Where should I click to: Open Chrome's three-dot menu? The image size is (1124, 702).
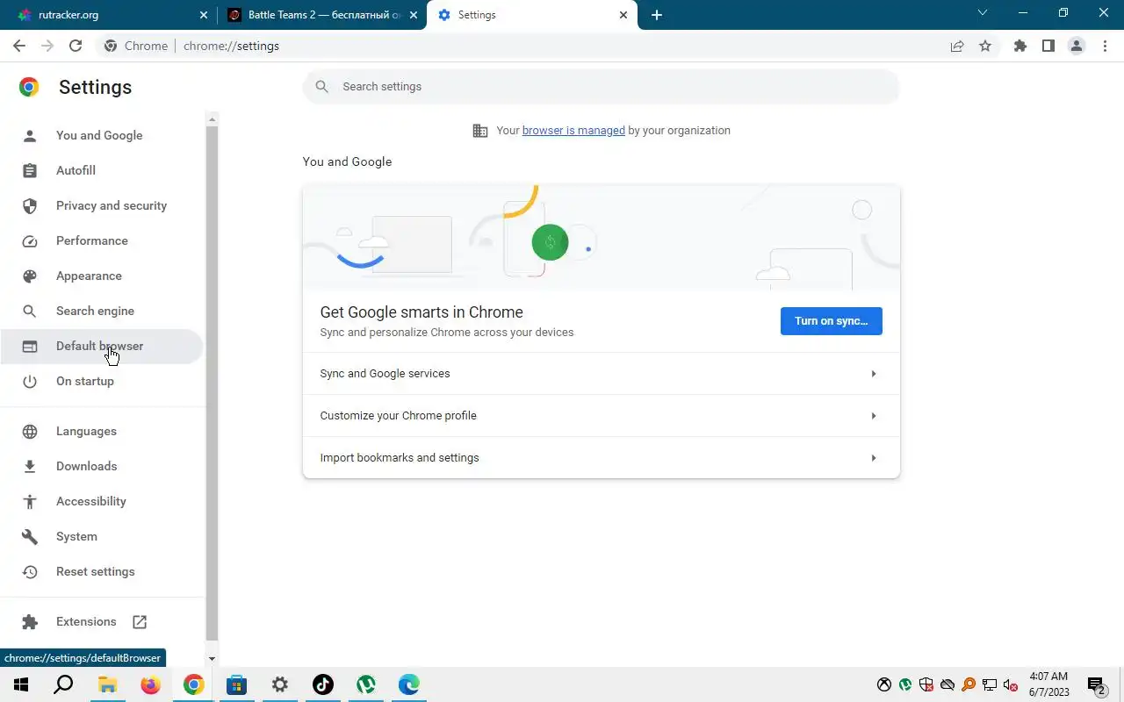click(1105, 46)
